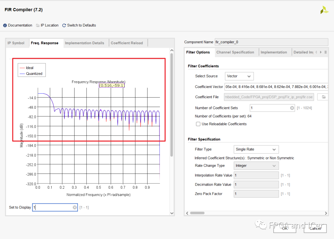Click the Number of Coefficient Sets field

click(x=272, y=108)
